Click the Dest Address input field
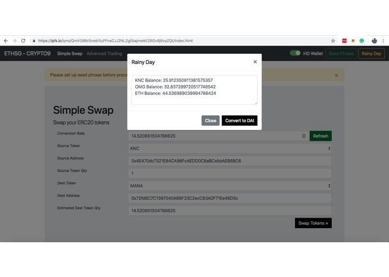This screenshot has width=389, height=277. coord(229,198)
